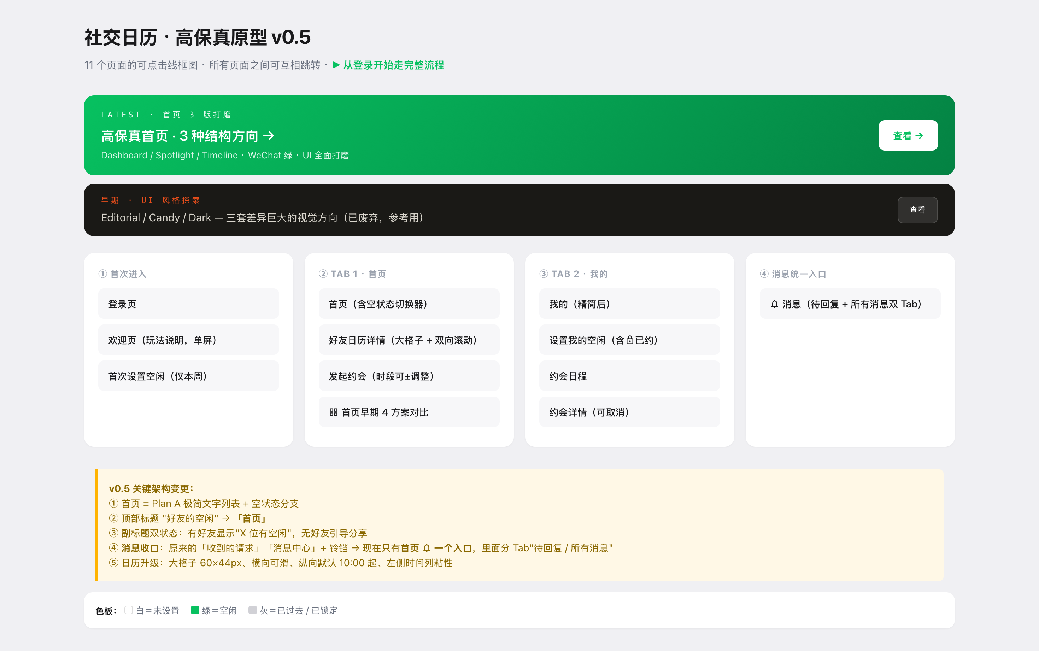Open the 约会日程 page entry
1039x651 pixels.
[629, 376]
